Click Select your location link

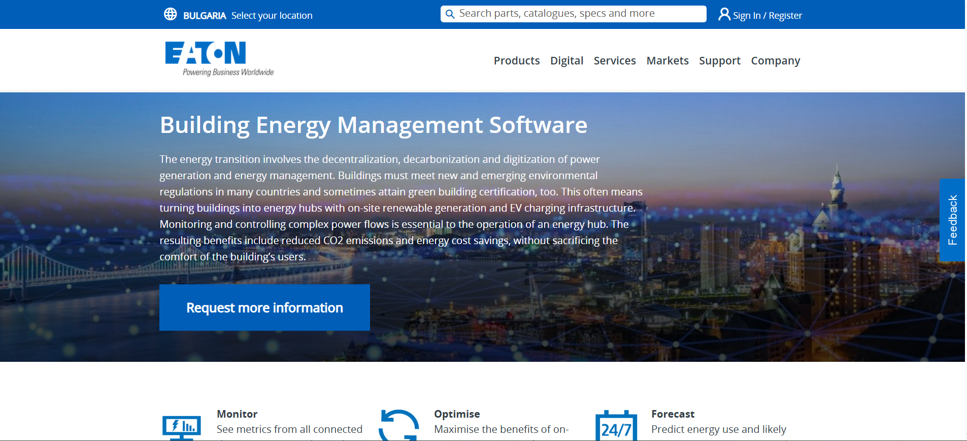[x=272, y=16]
